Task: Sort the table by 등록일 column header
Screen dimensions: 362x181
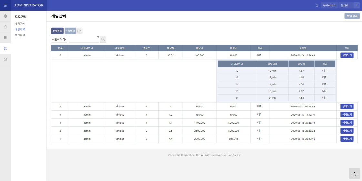Action: coord(303,48)
